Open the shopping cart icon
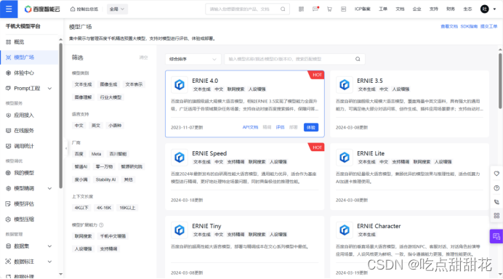 329,9
